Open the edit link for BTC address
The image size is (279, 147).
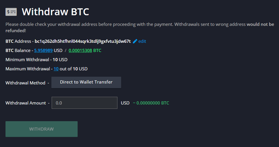(142, 41)
